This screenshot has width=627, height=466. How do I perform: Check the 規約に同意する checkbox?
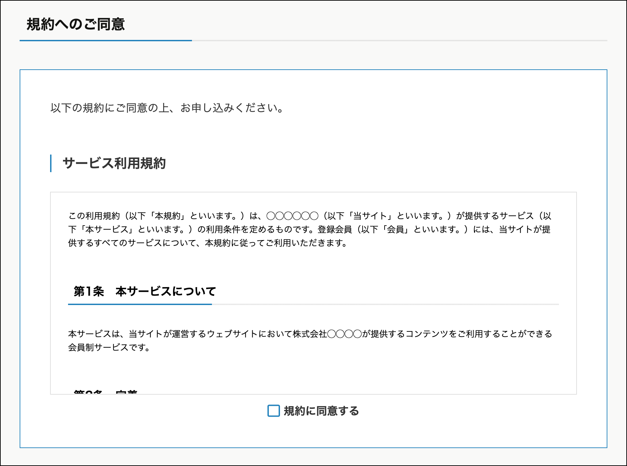(x=274, y=411)
